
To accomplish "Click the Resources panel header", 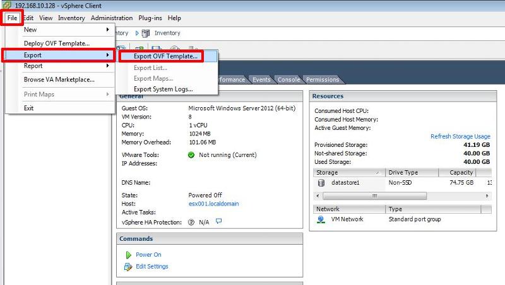I will [x=403, y=96].
